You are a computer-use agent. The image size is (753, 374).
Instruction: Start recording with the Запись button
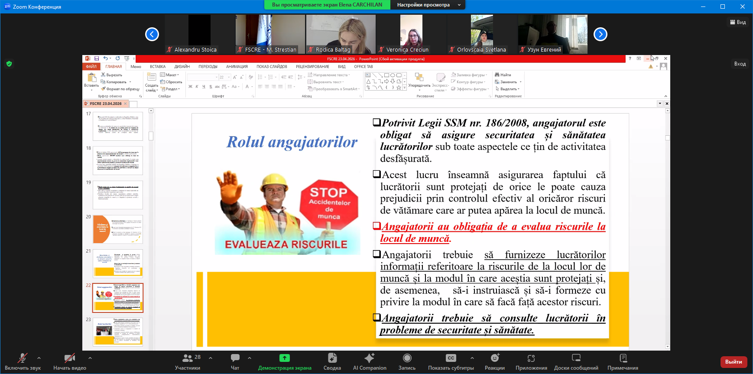407,361
